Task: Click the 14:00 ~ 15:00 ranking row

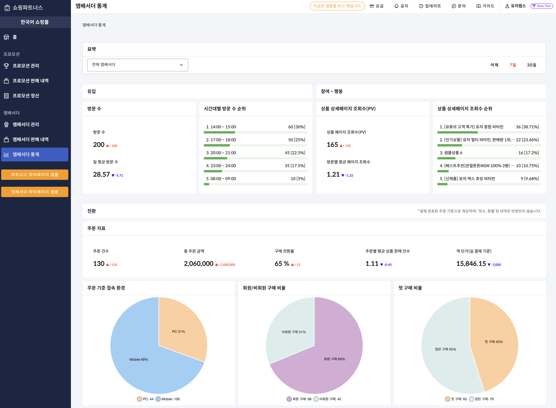Action: point(255,129)
